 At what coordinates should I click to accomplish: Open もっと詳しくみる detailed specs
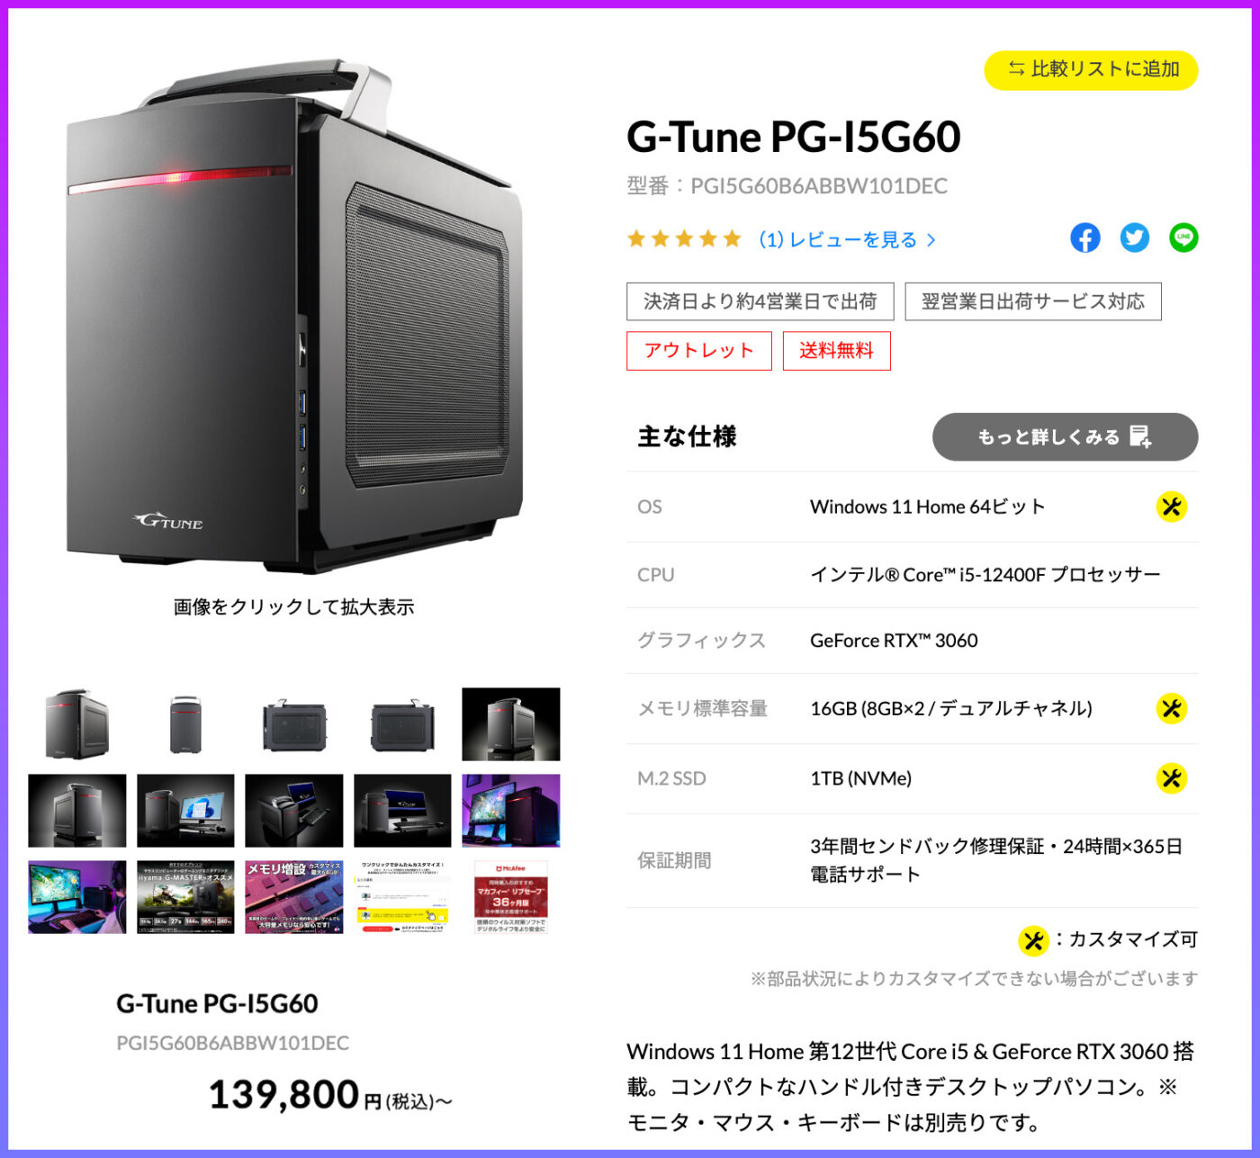[1065, 437]
